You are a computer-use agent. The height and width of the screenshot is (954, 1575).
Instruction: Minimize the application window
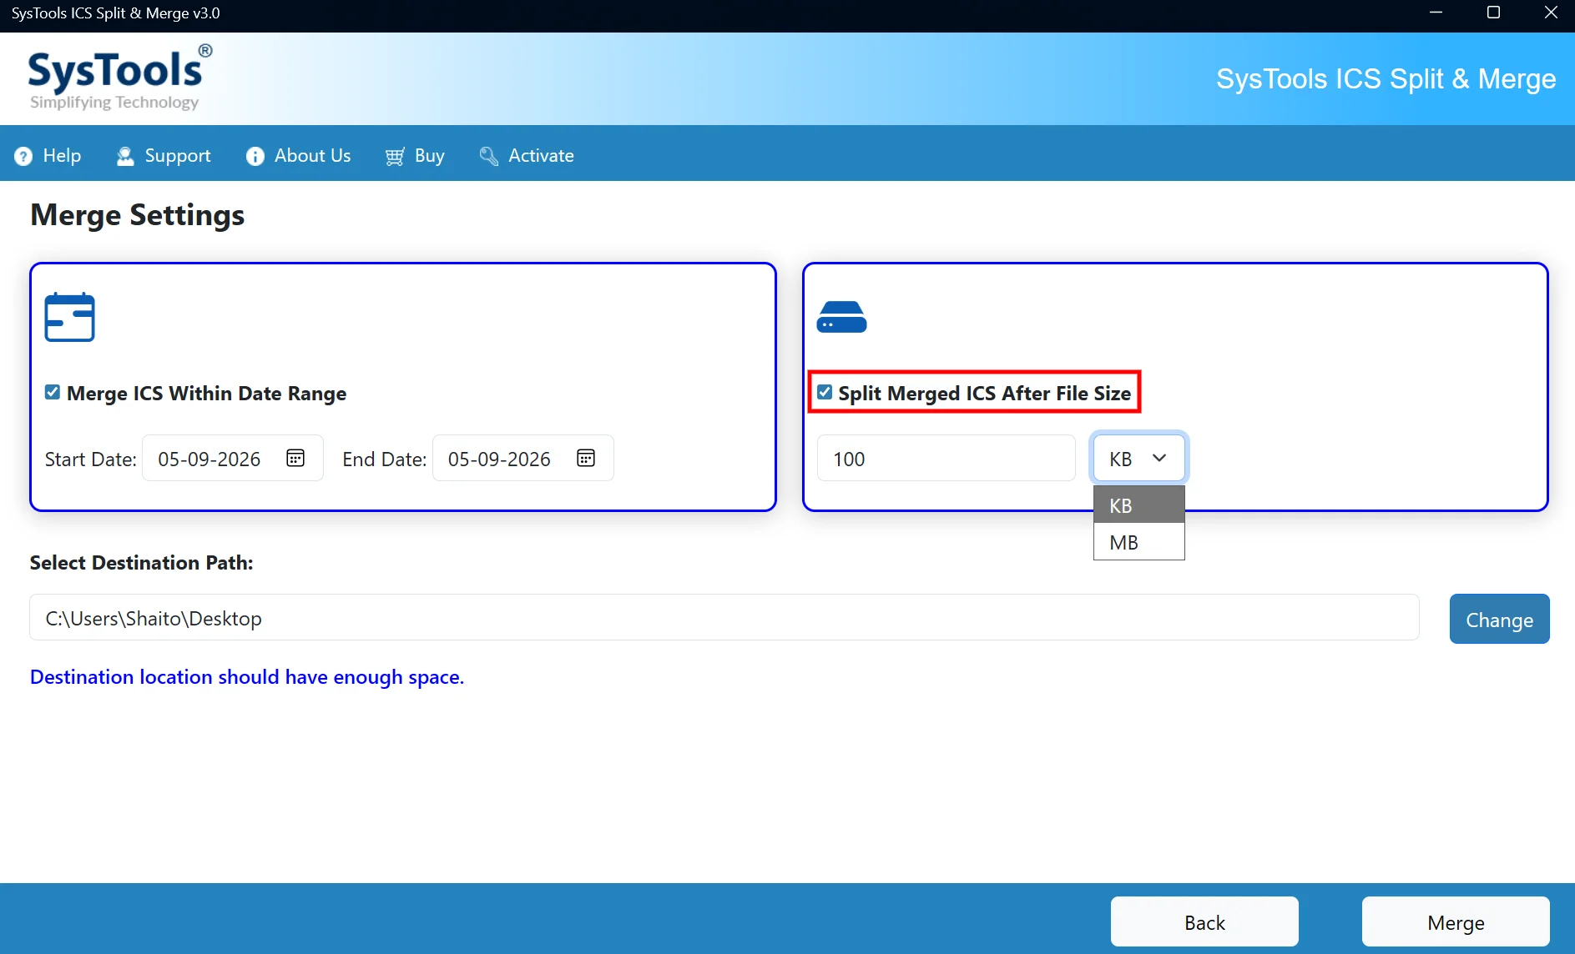[1436, 13]
